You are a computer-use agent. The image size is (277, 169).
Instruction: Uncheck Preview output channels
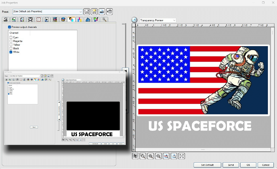[x=9, y=27]
